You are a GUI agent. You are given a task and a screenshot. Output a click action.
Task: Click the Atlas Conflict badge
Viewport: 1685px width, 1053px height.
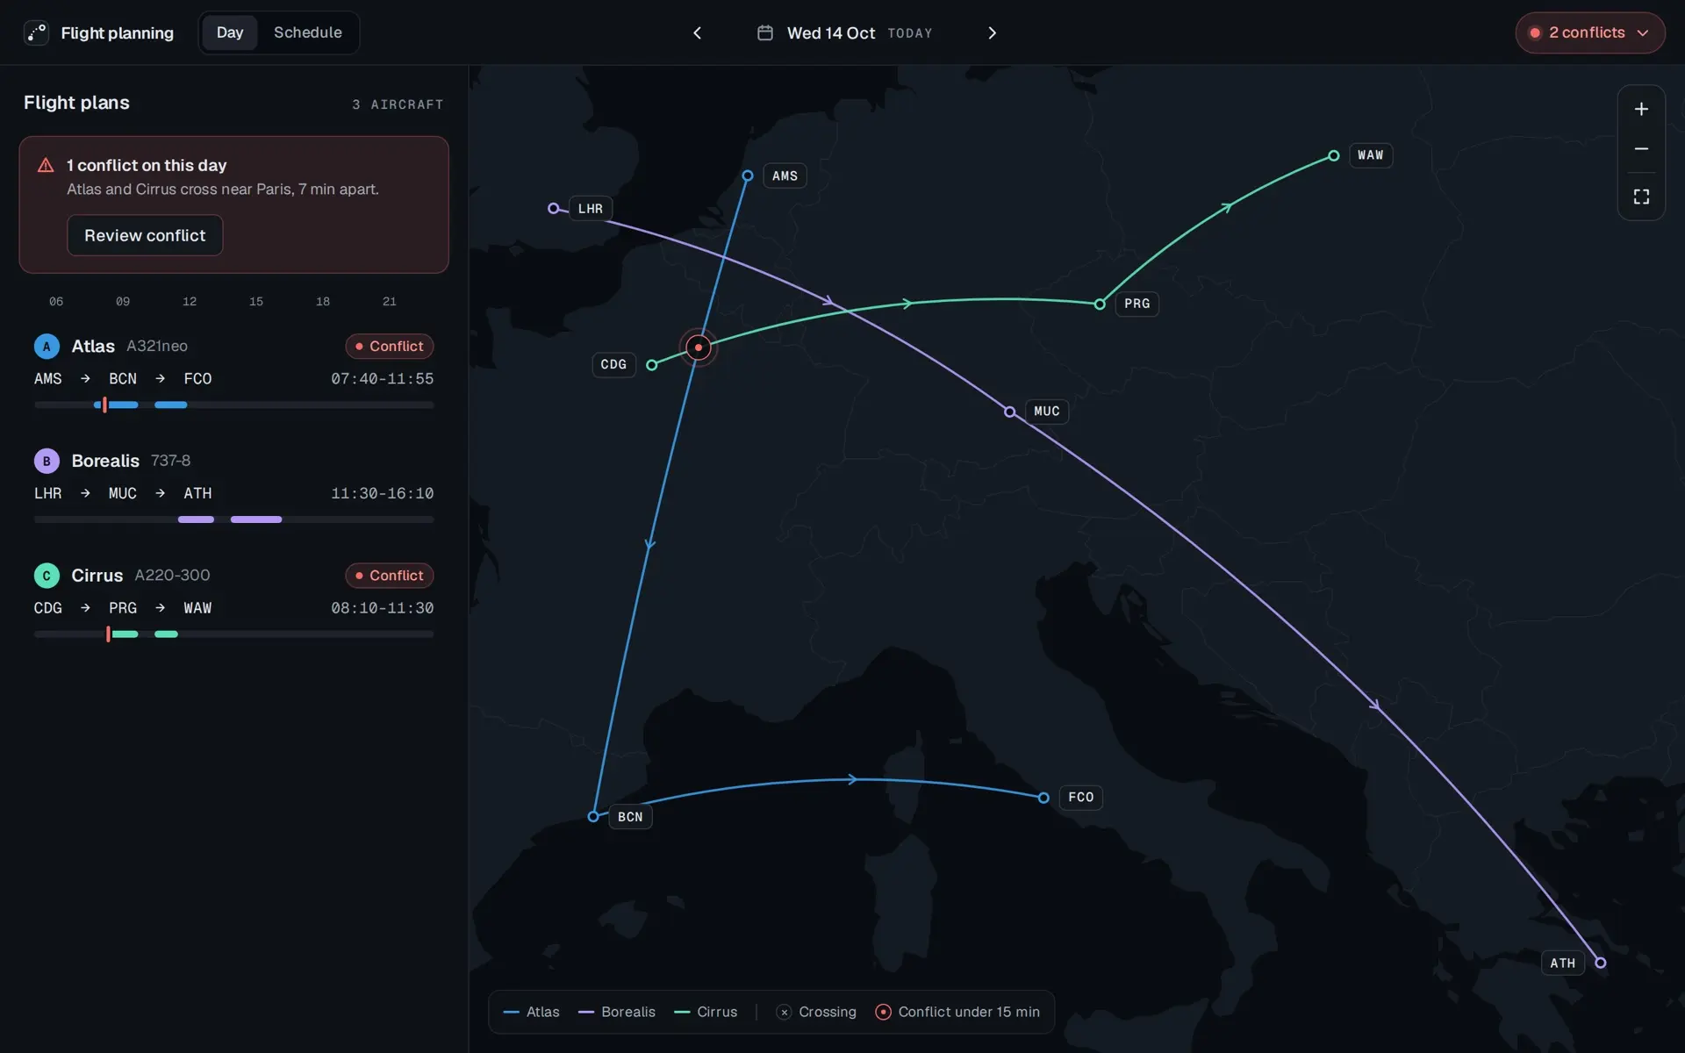pos(390,346)
